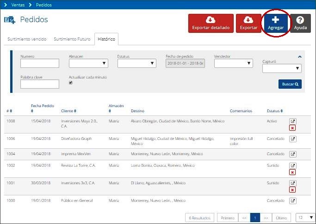The width and height of the screenshot is (316, 224).
Task: Select page 1 in pagination
Action: pyautogui.click(x=255, y=218)
